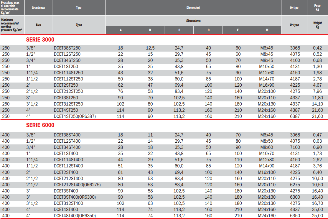
Task: Click type cell DCET38ST250
Action: click(67, 48)
